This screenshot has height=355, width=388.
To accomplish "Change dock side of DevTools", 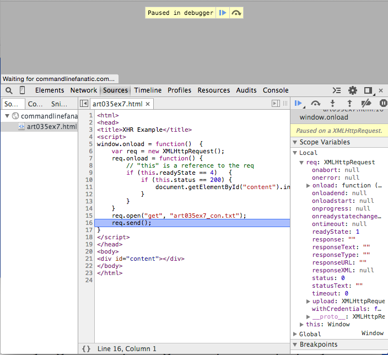I will point(369,90).
